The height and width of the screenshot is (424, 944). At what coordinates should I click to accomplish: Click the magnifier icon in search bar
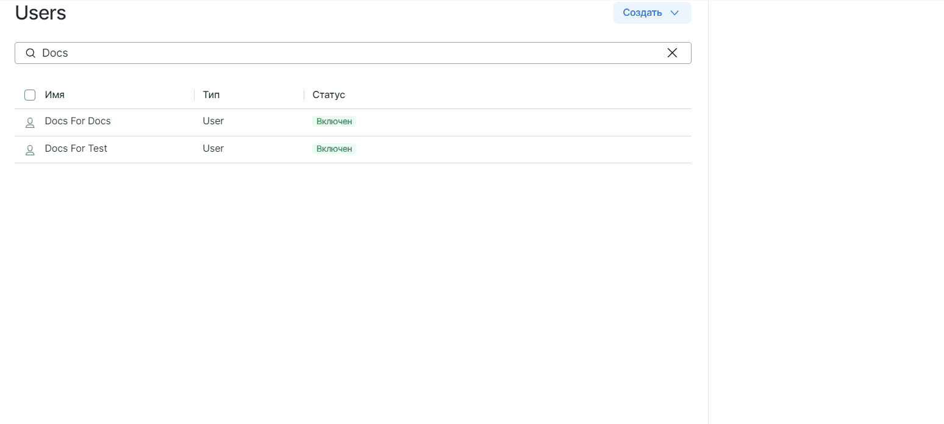(x=30, y=53)
